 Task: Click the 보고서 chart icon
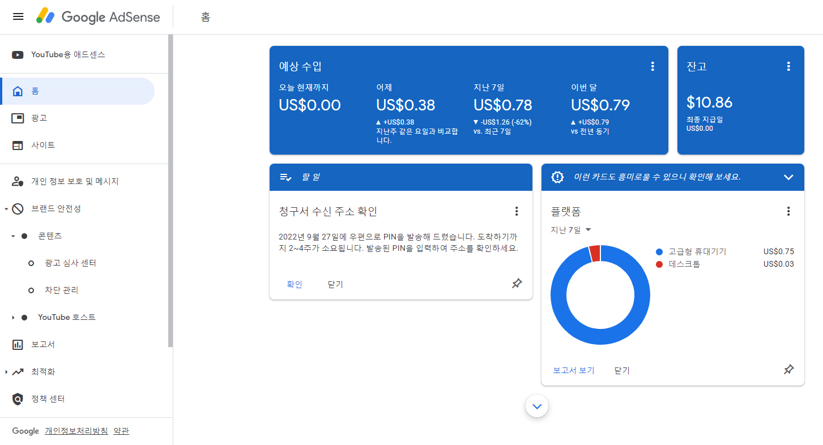tap(18, 345)
